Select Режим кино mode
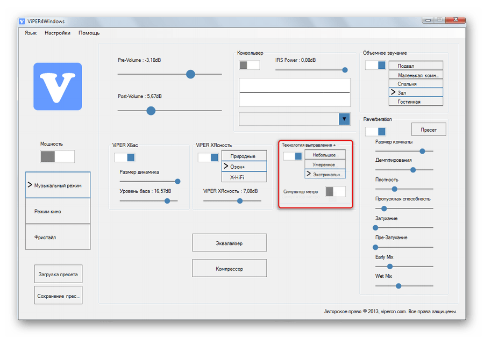Screen dimensions: 484x338 pyautogui.click(x=58, y=211)
